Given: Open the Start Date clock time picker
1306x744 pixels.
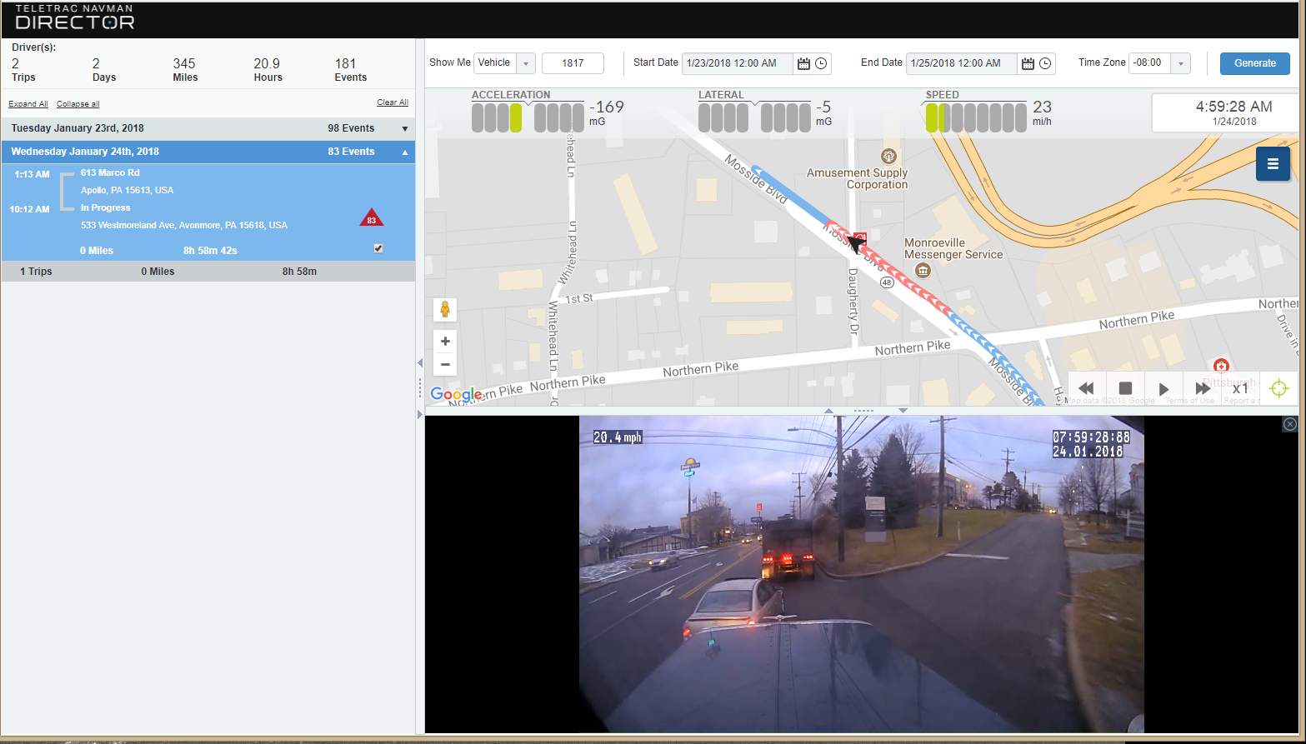Looking at the screenshot, I should tap(822, 62).
